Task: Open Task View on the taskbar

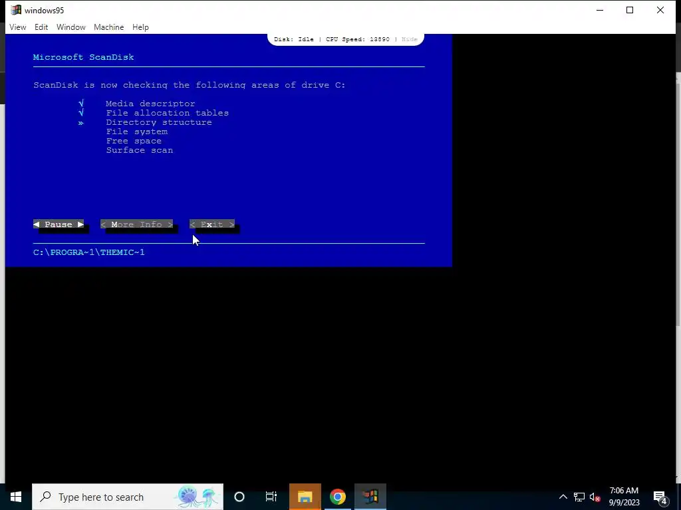Action: pyautogui.click(x=271, y=497)
